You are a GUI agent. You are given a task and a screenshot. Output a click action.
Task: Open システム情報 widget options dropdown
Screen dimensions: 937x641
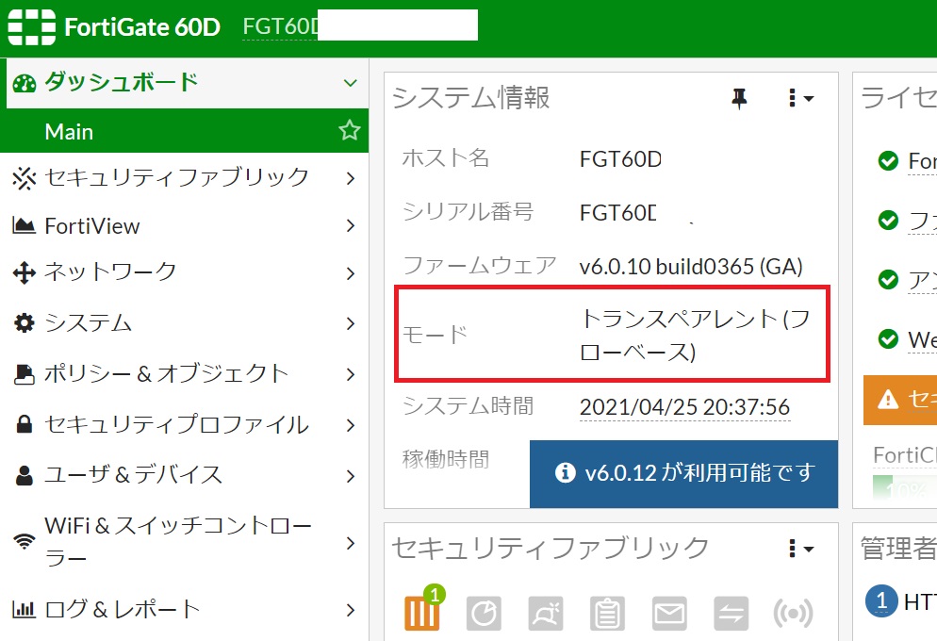coord(800,98)
